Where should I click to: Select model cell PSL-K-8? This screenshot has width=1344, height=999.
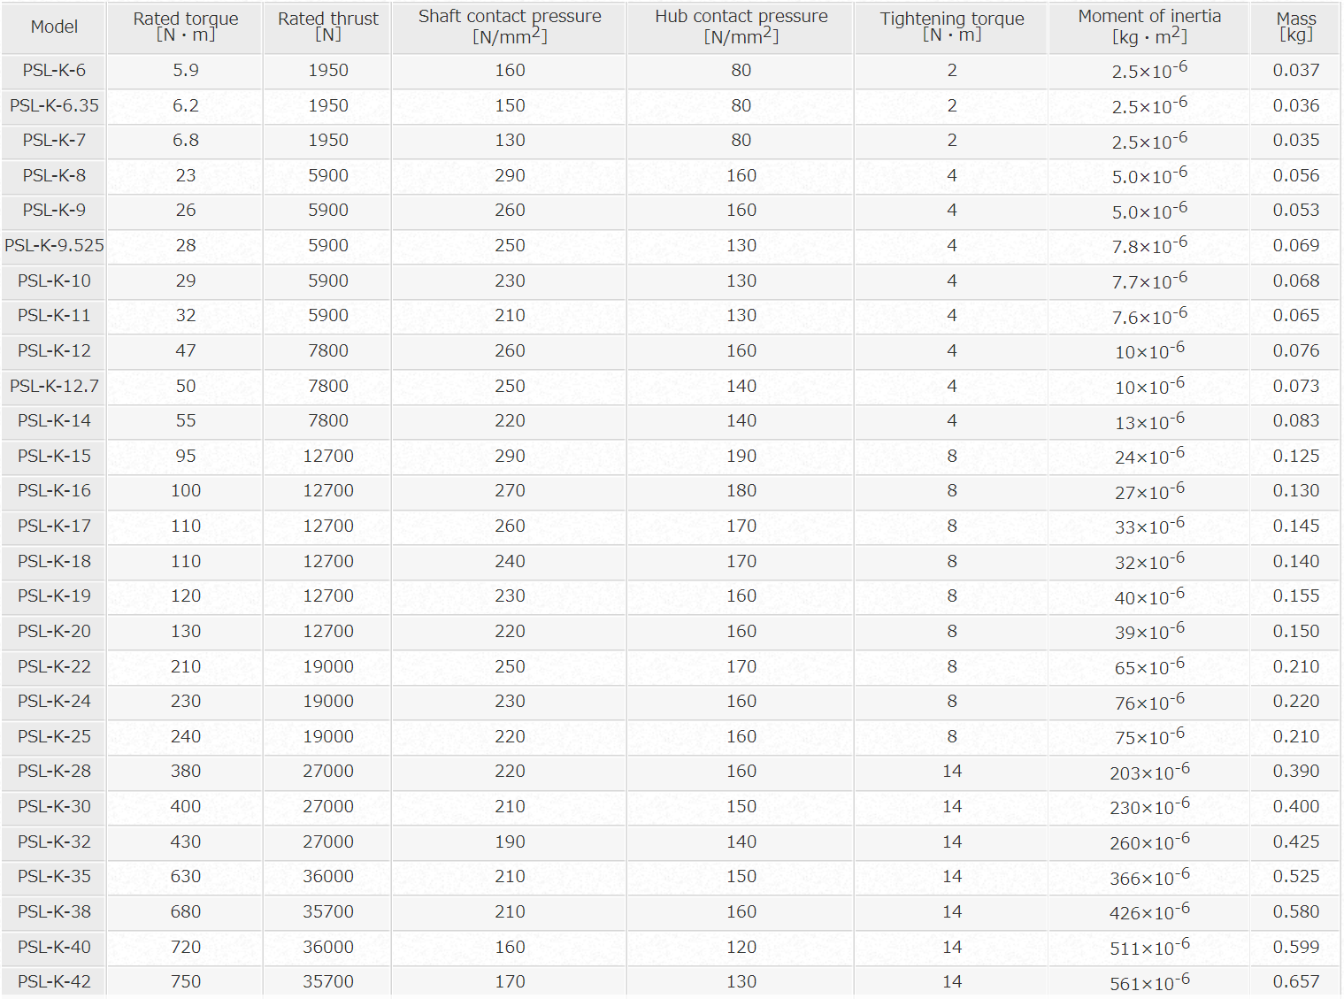(54, 176)
